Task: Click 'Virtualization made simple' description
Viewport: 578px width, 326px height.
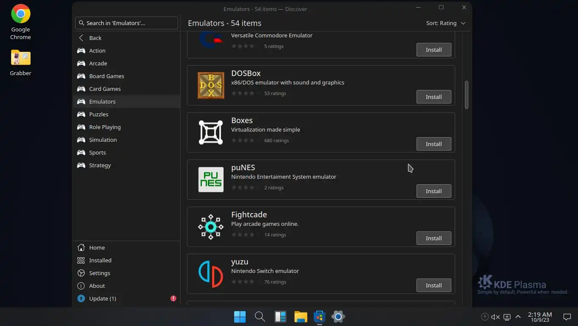Action: [x=266, y=129]
